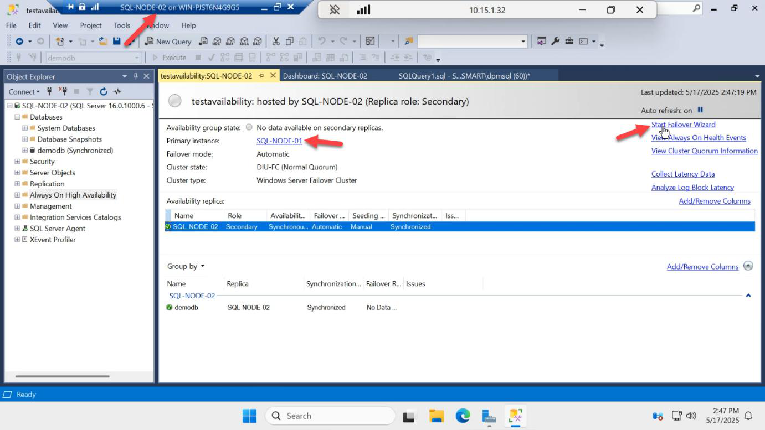
Task: Close the testavailability:SQL-NODE-02 tab
Action: (x=273, y=76)
